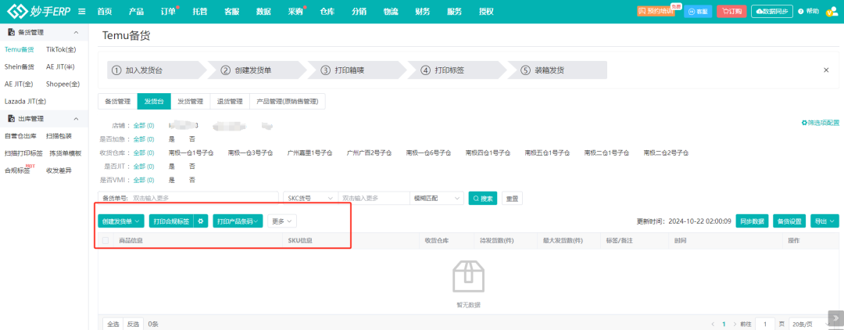Select 店铺 全部 (0) filter
Image resolution: width=844 pixels, height=330 pixels.
click(x=144, y=125)
